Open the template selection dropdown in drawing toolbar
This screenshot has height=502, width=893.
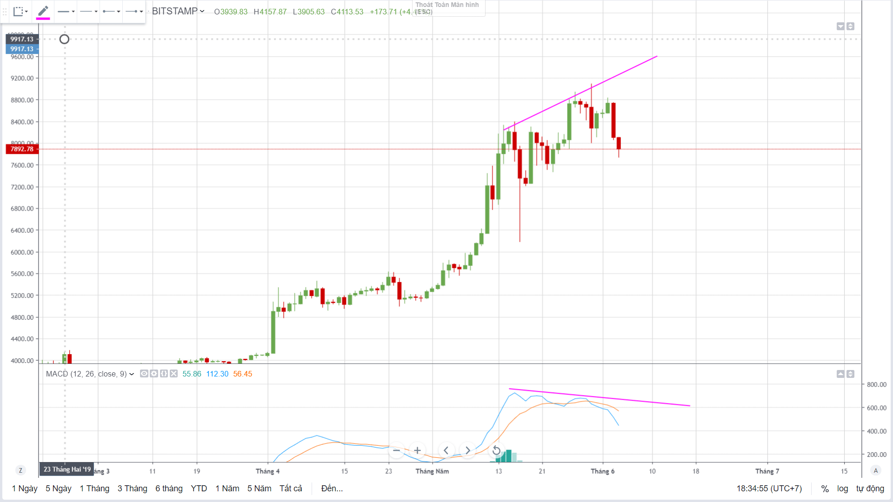tap(20, 11)
